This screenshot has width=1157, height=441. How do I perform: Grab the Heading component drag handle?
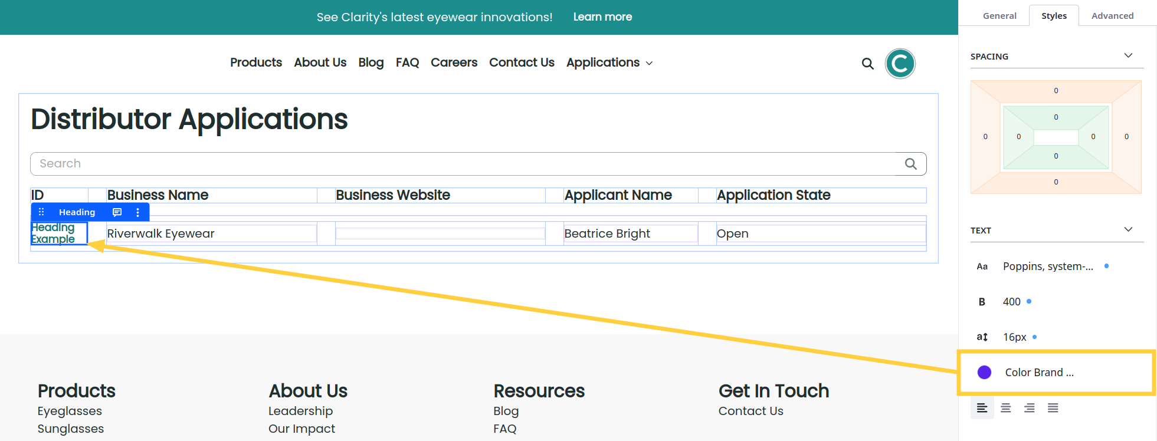(41, 212)
